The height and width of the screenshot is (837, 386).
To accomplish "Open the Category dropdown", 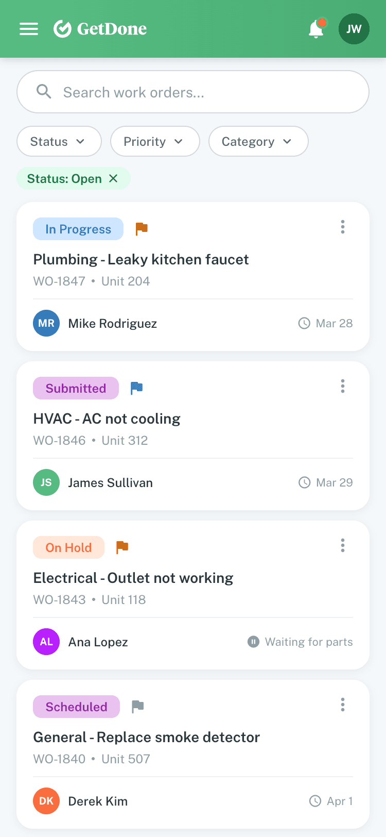I will click(258, 141).
